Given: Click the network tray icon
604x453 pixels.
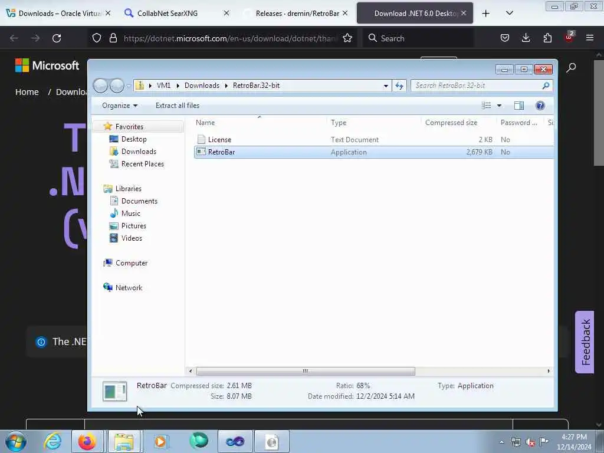Looking at the screenshot, I should pyautogui.click(x=516, y=442).
